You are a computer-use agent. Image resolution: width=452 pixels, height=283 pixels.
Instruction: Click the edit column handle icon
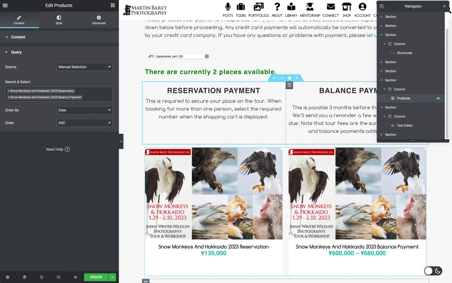coord(289,85)
